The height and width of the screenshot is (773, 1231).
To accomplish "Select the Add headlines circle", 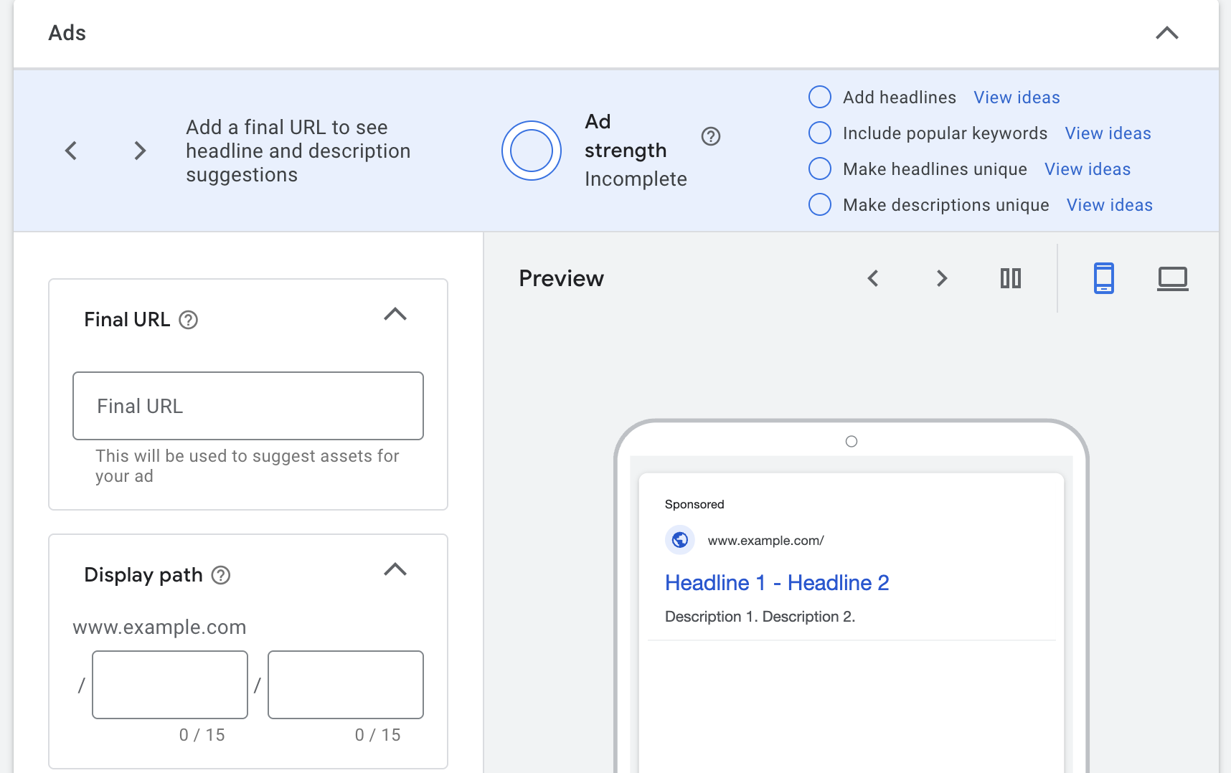I will (x=819, y=97).
